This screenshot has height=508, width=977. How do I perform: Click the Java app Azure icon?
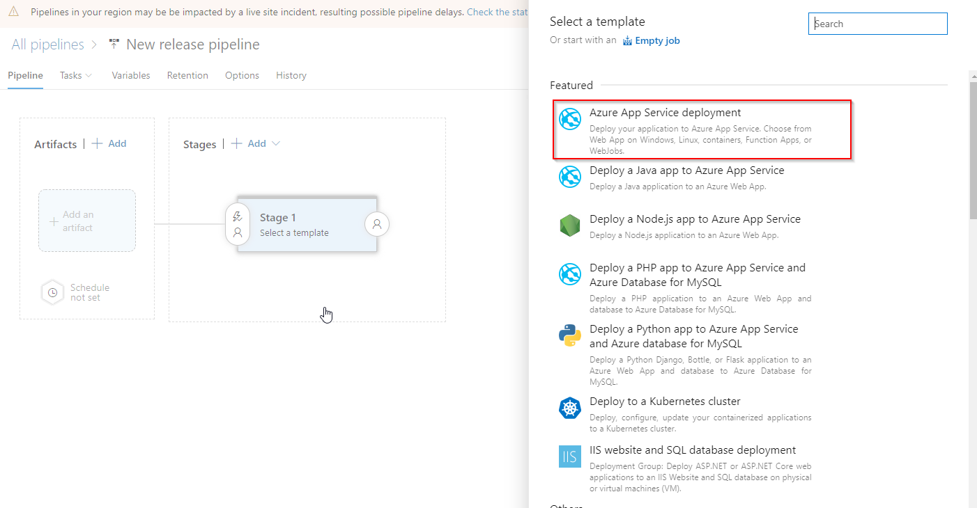pos(570,177)
